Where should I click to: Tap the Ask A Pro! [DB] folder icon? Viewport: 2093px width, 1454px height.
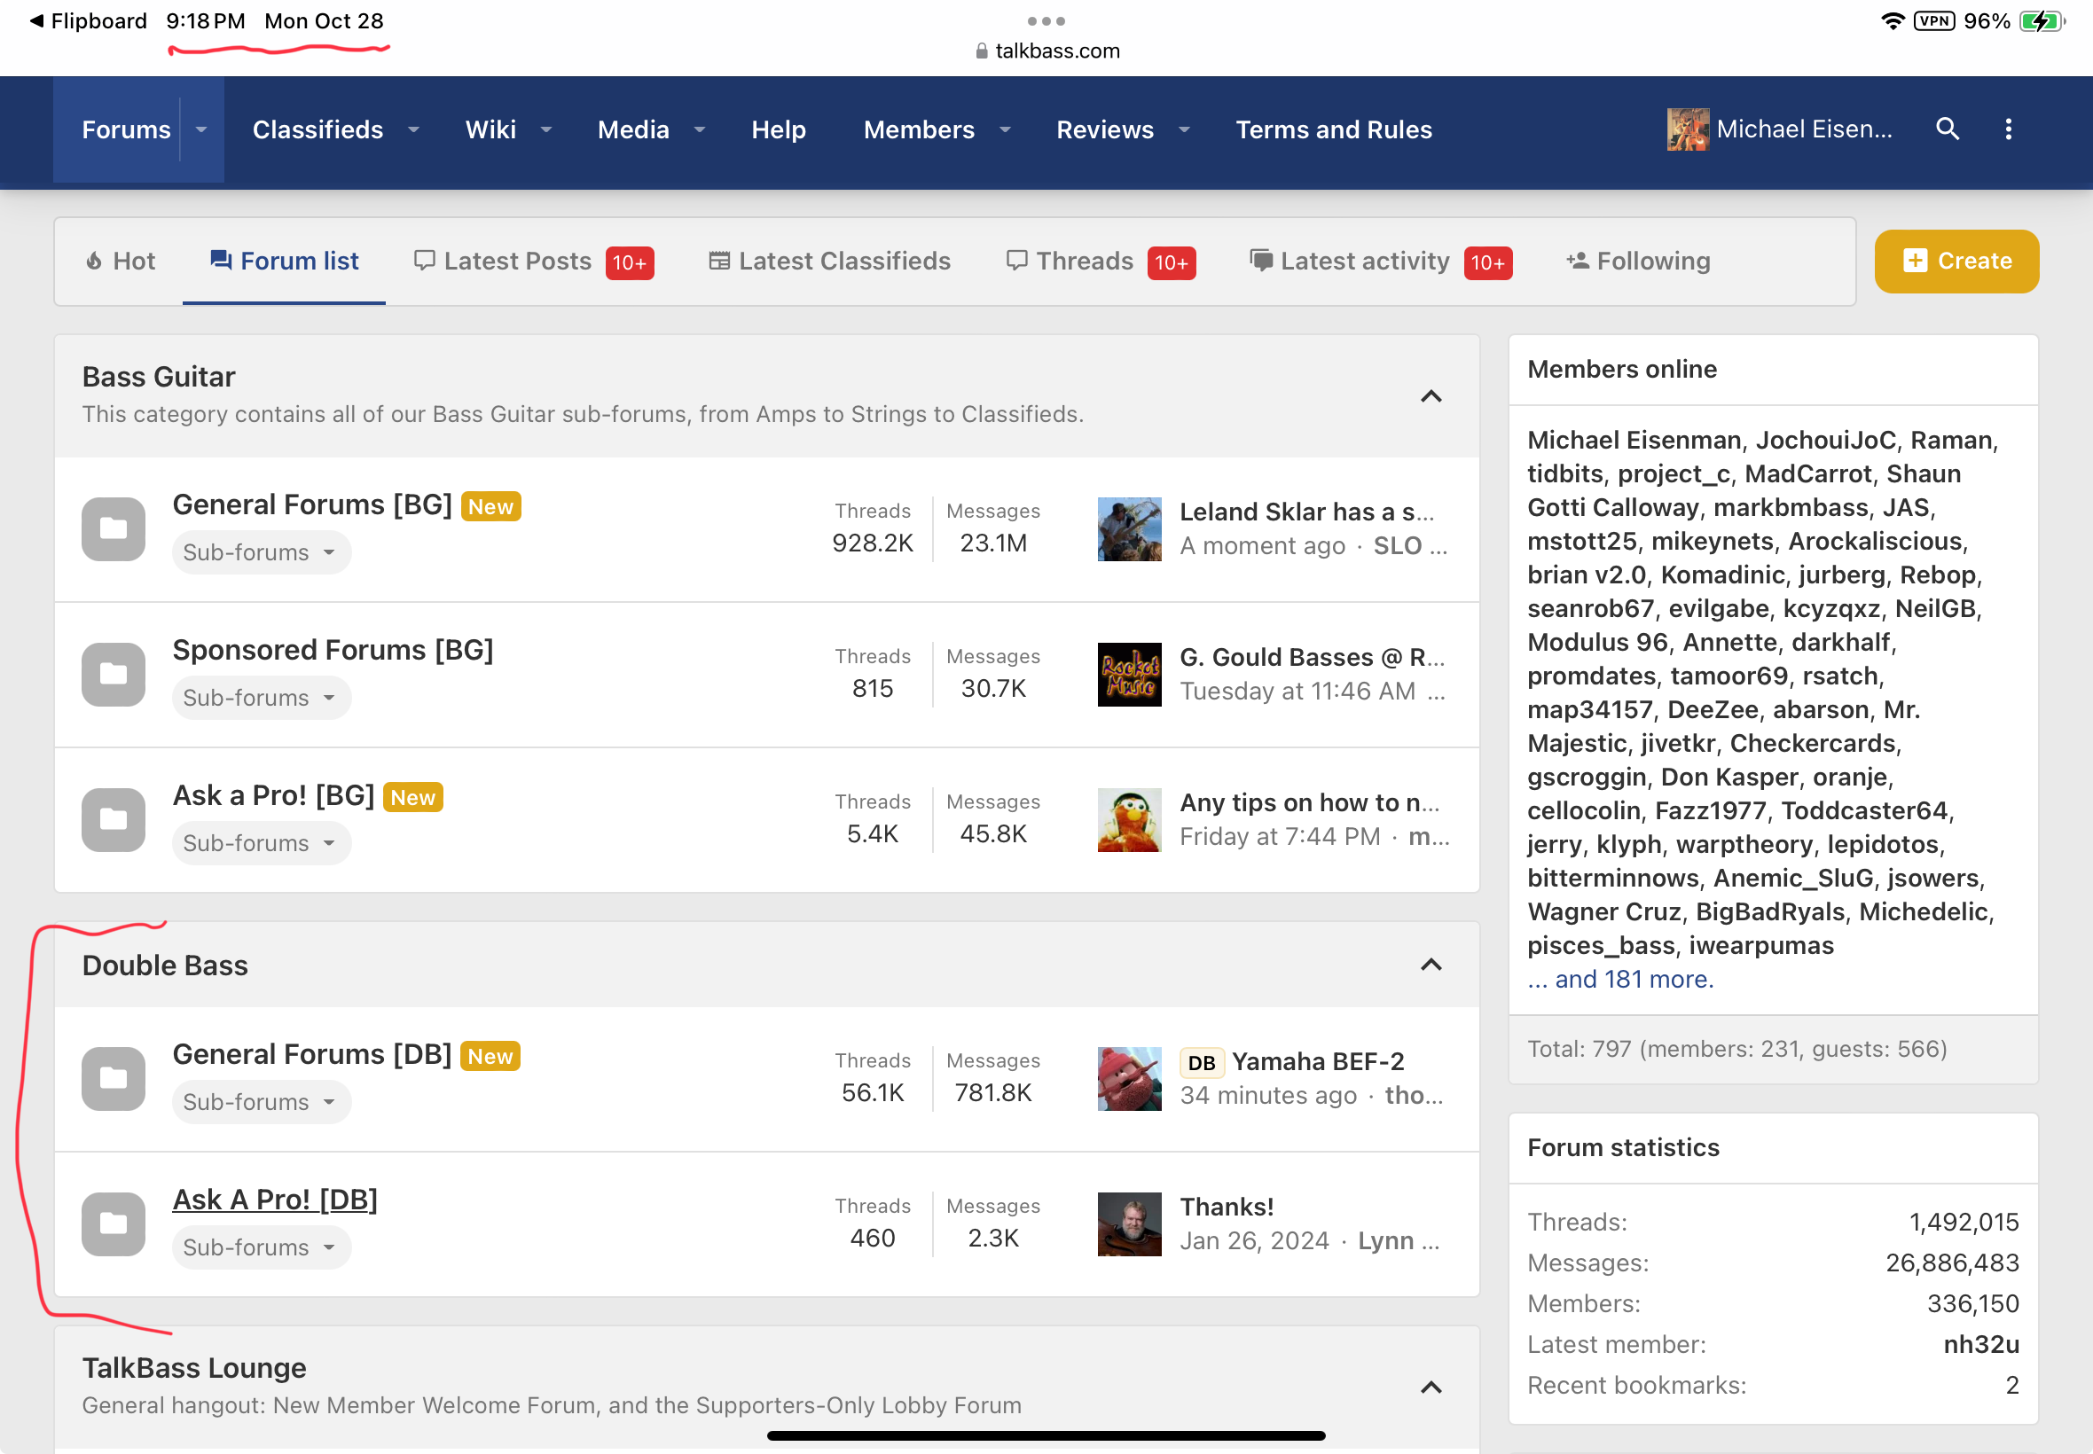(x=113, y=1223)
